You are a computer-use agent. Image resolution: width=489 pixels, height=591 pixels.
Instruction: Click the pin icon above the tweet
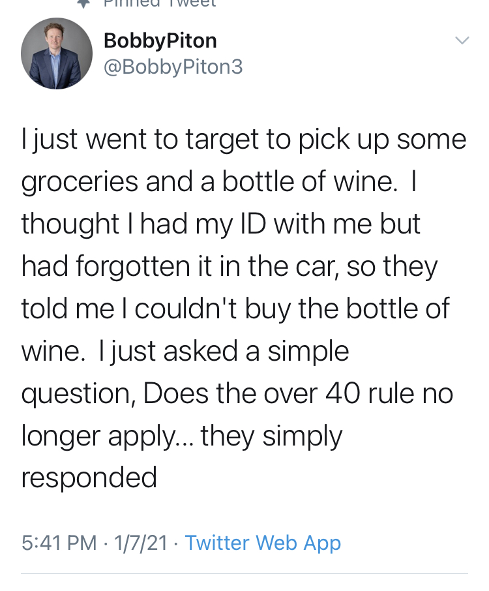pos(83,3)
